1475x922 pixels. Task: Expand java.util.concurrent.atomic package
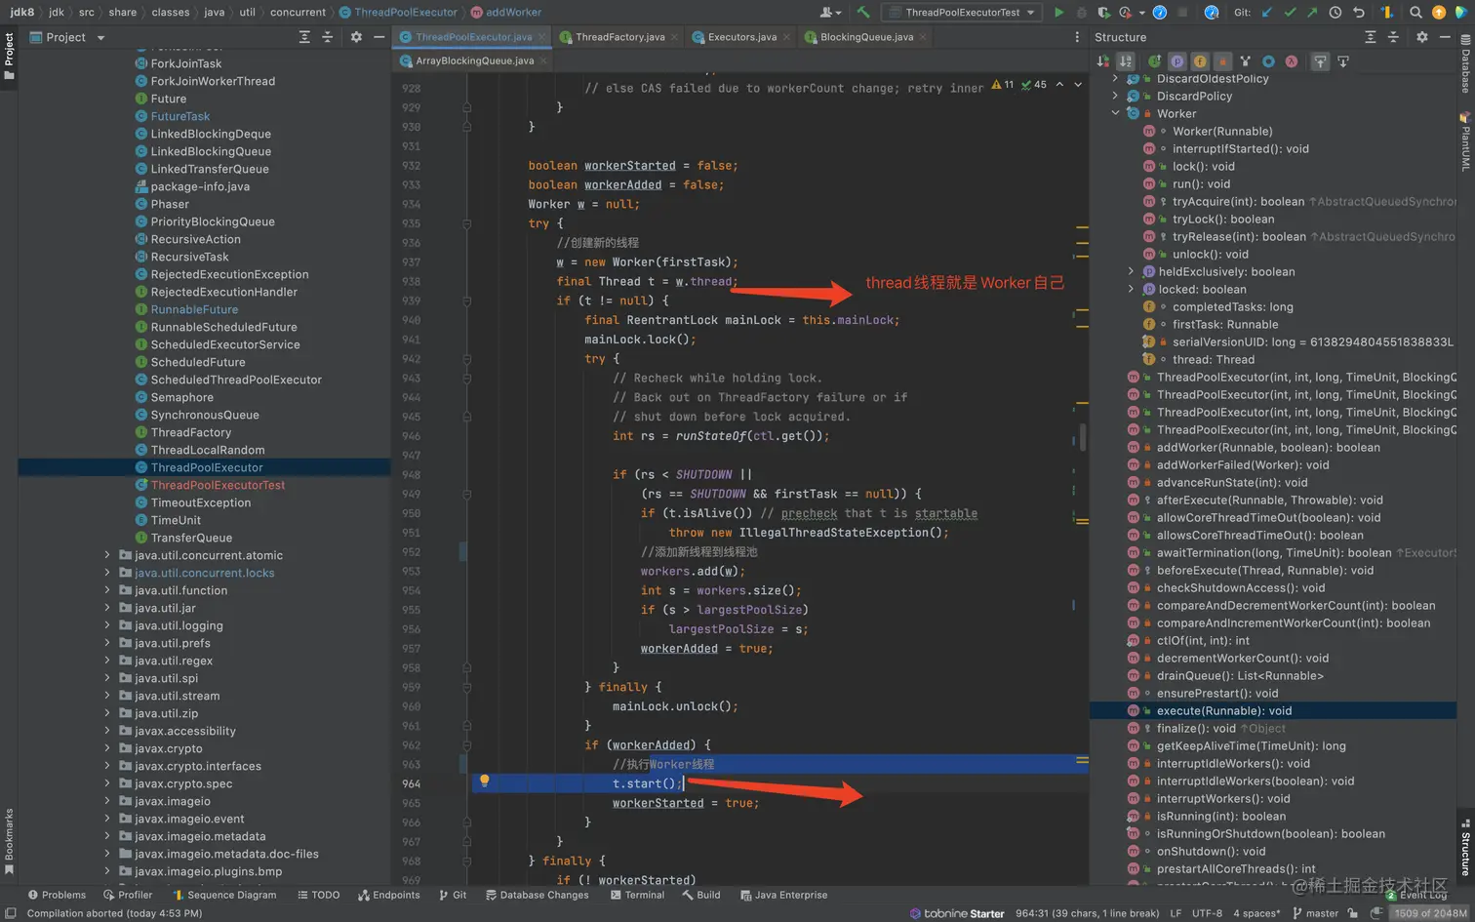pos(107,555)
